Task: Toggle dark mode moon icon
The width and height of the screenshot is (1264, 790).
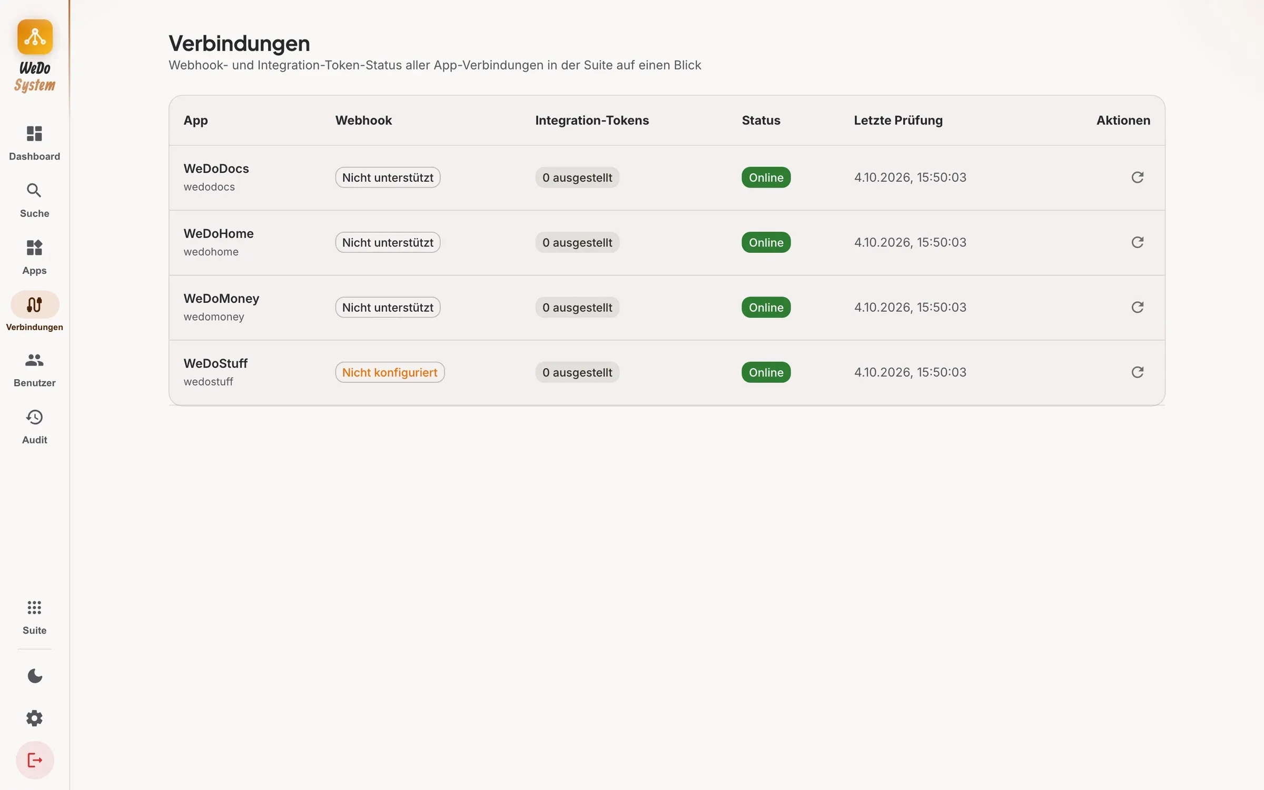Action: coord(35,676)
